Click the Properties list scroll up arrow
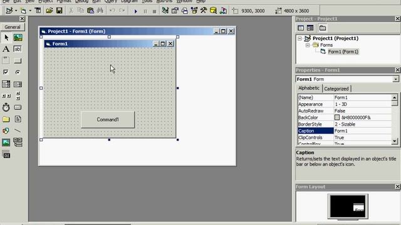Viewport: 401px width, 225px height. 394,97
